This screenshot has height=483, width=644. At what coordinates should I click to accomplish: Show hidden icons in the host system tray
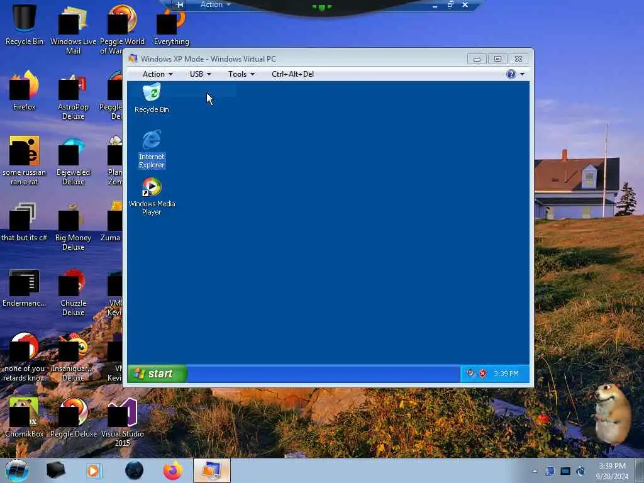click(x=535, y=471)
